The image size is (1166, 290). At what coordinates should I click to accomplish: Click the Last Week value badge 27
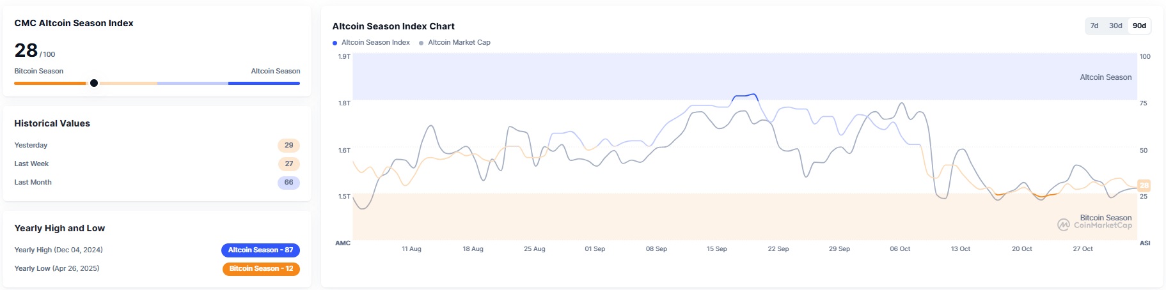[288, 164]
